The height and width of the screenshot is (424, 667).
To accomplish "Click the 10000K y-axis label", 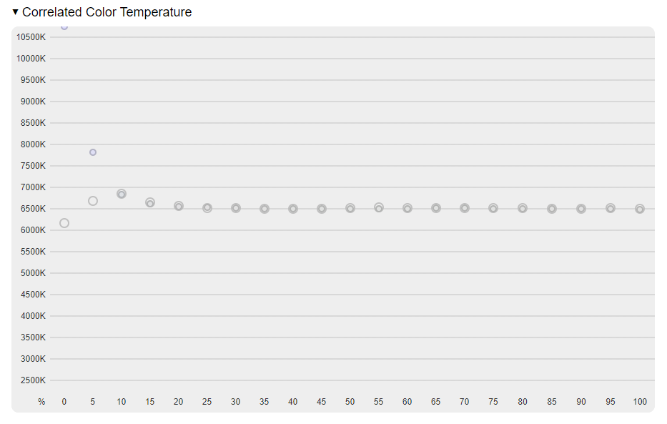I will click(x=31, y=59).
